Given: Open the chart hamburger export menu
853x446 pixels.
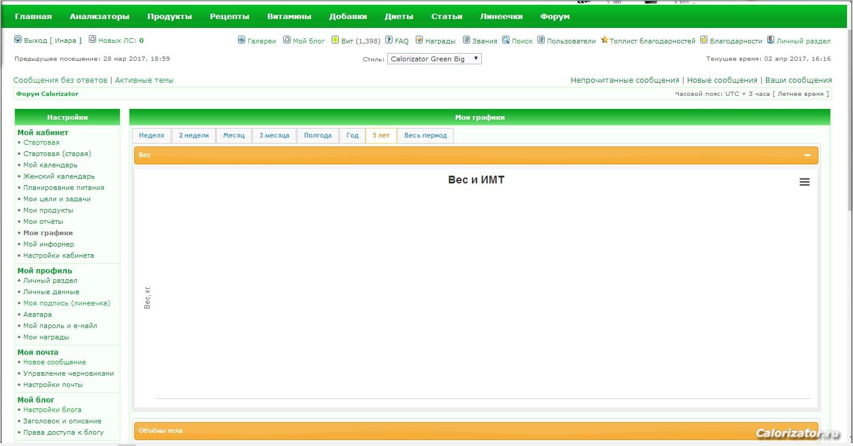Looking at the screenshot, I should point(804,182).
